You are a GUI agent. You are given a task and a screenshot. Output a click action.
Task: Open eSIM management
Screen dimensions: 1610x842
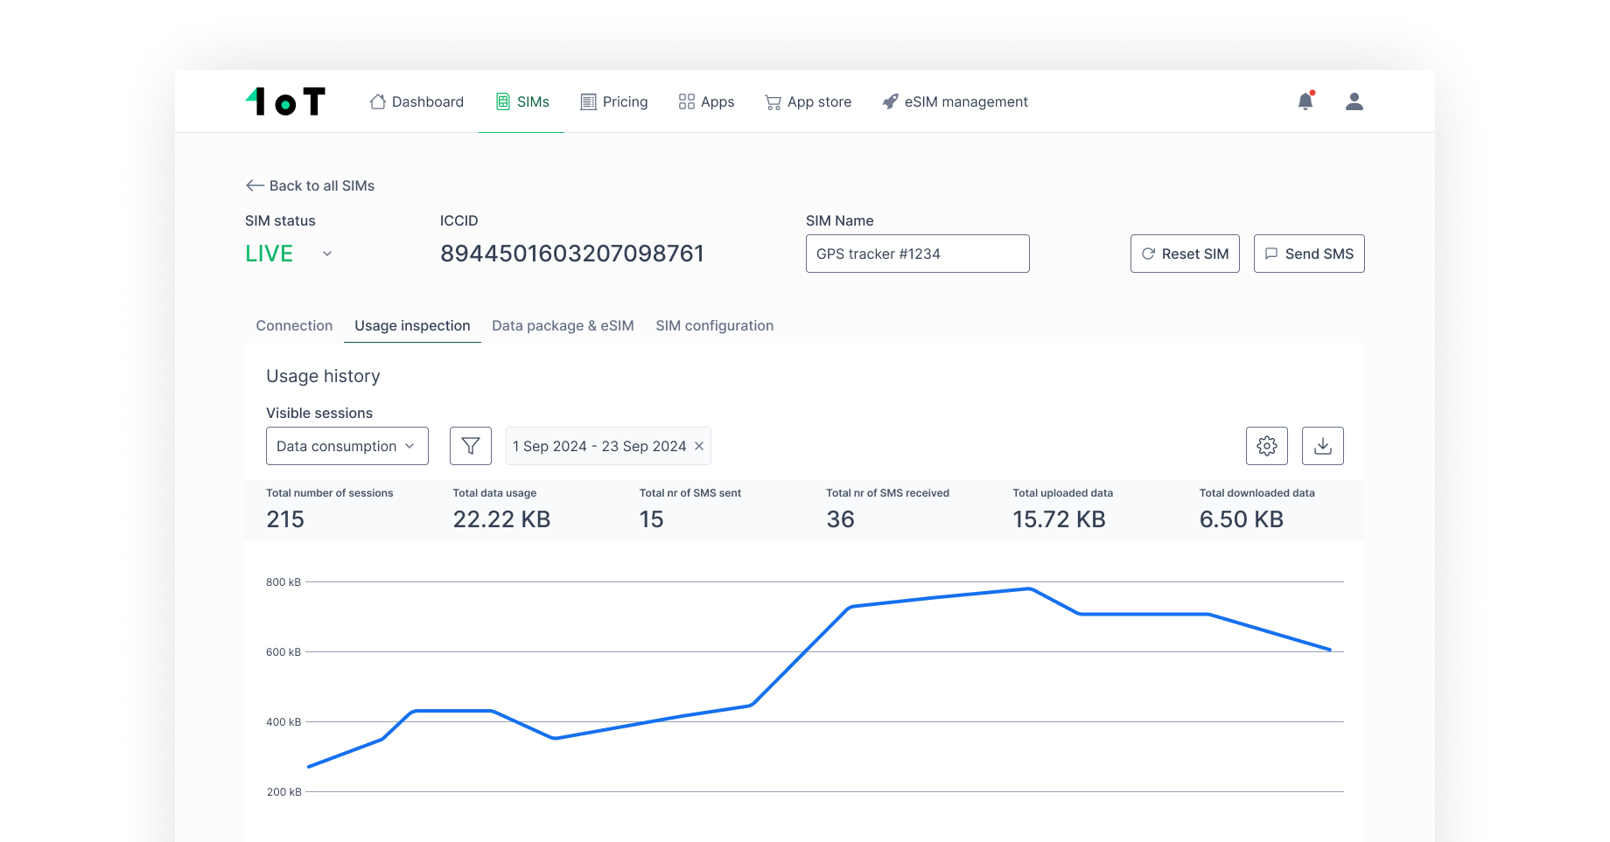tap(955, 101)
